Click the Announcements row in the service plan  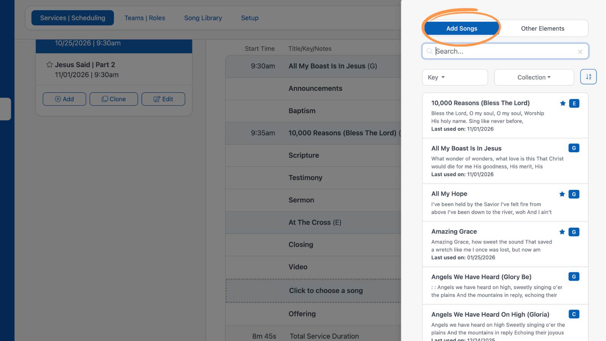[x=313, y=88]
